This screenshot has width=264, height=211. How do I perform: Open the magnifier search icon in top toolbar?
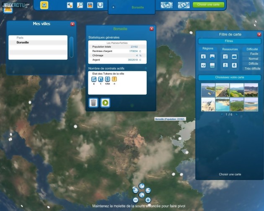pyautogui.click(x=80, y=5)
